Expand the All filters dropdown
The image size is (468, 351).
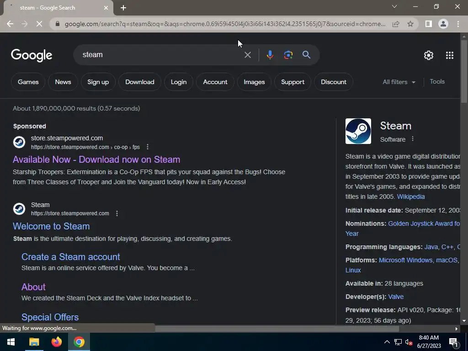399,82
